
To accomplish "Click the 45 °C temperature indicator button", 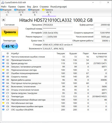I will click(10, 46).
